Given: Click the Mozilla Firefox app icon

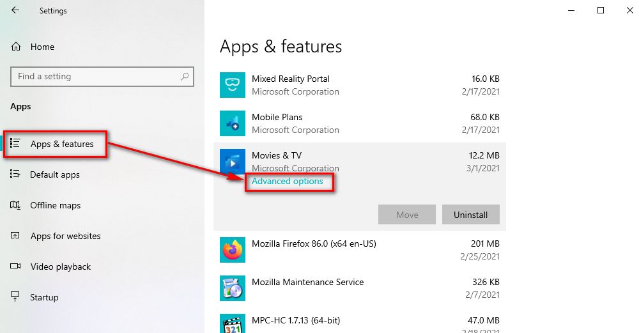Looking at the screenshot, I should (233, 250).
